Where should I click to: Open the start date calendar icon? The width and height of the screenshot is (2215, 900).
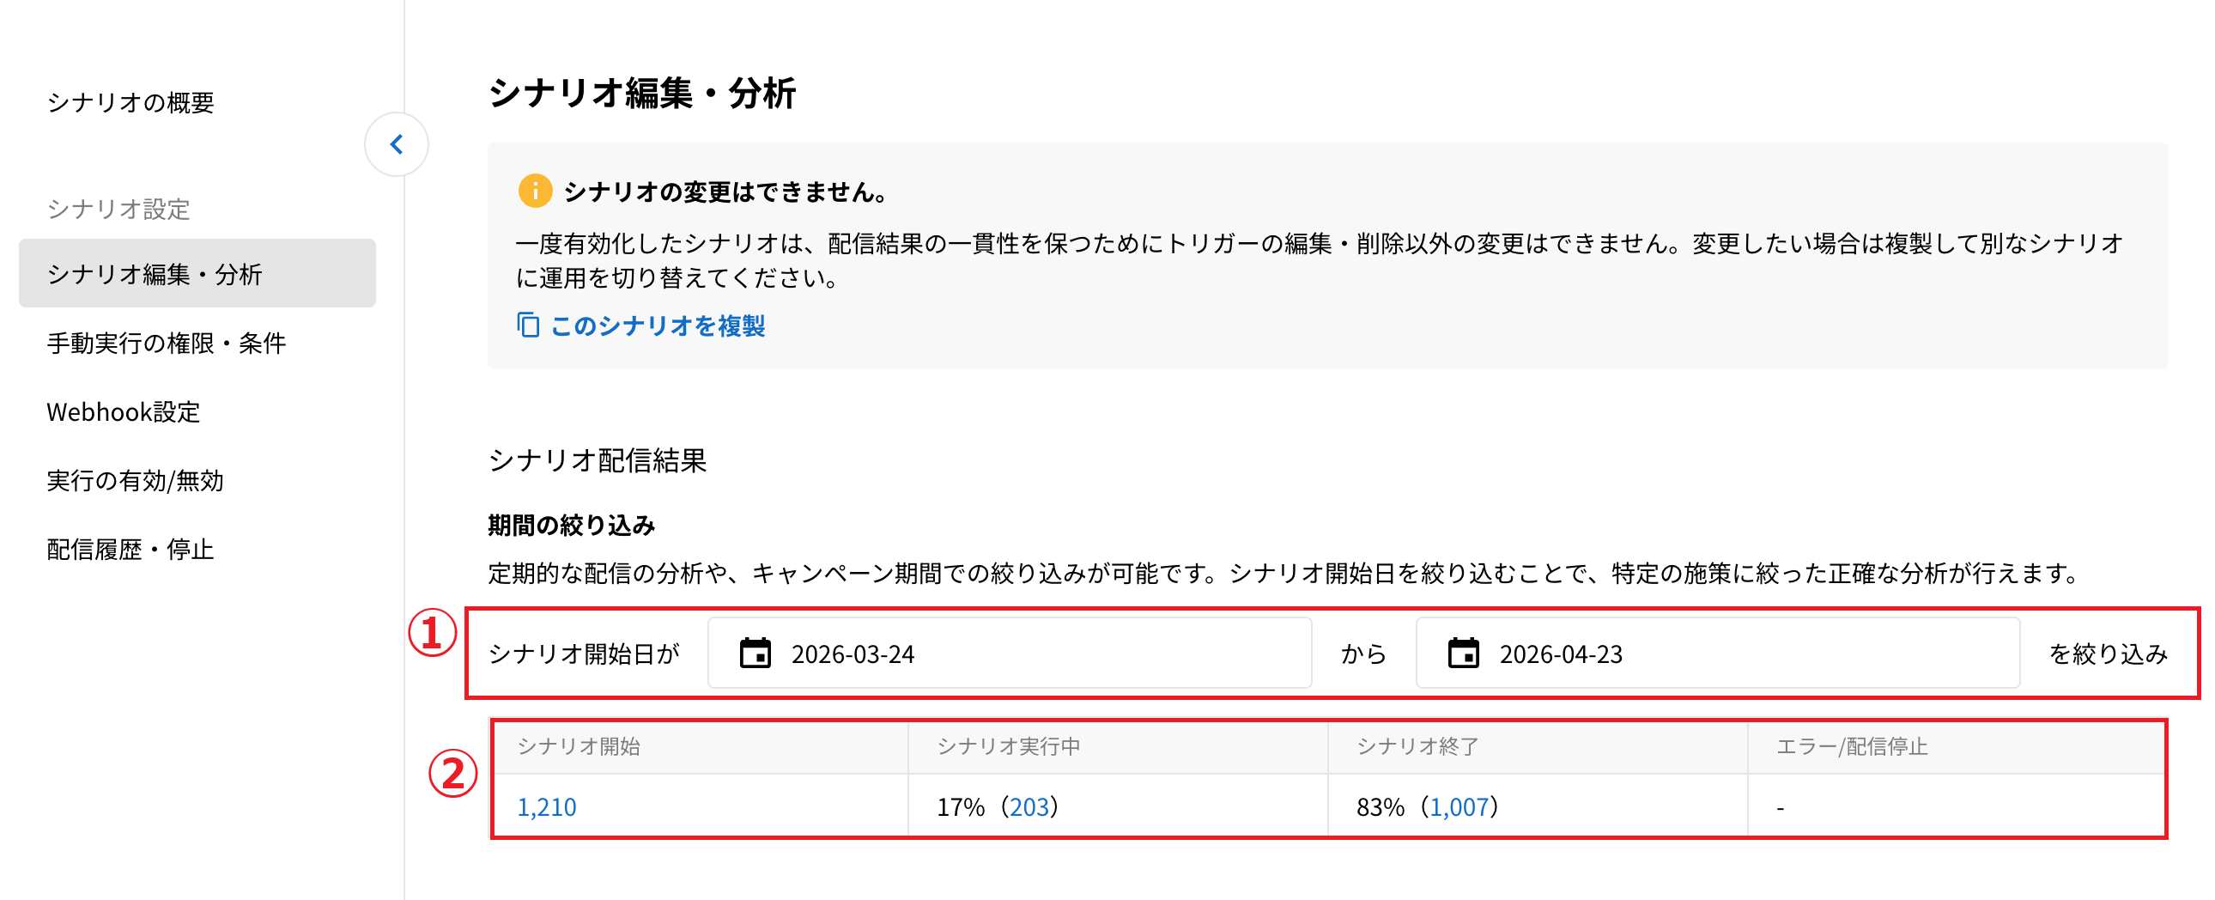click(x=755, y=653)
